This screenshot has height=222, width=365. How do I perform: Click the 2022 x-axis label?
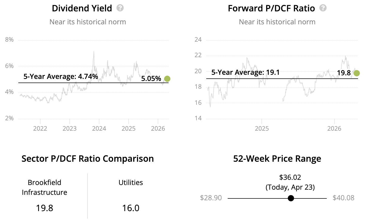40,129
